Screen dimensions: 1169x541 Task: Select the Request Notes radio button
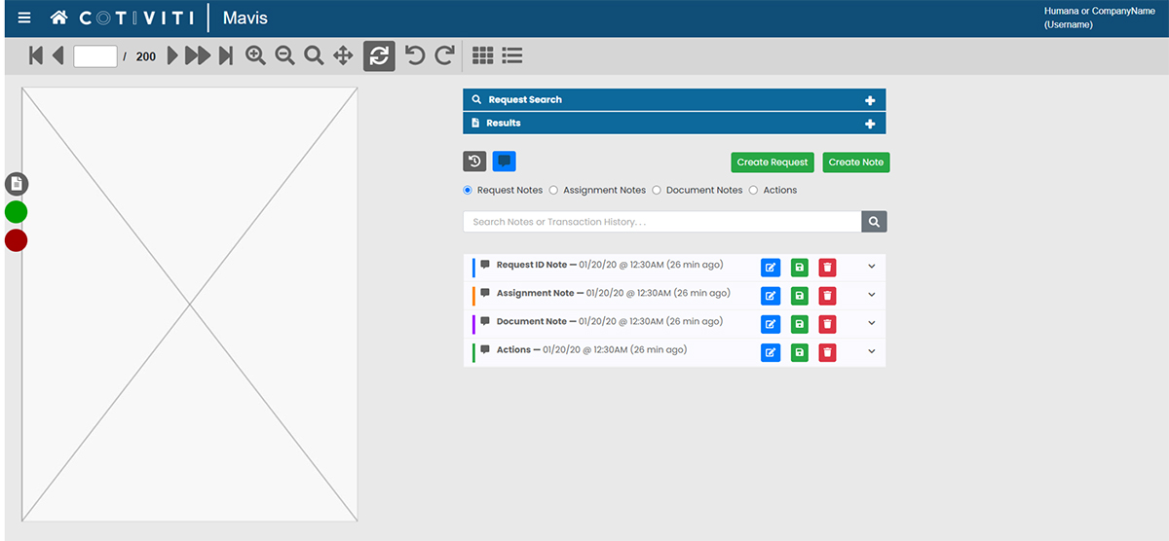click(x=468, y=190)
